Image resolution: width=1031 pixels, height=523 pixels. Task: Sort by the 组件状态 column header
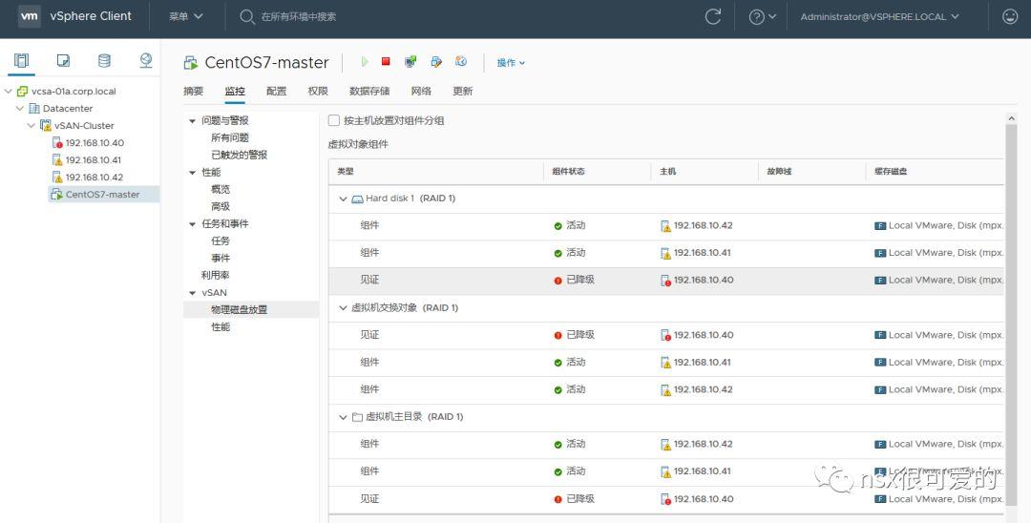pyautogui.click(x=568, y=172)
